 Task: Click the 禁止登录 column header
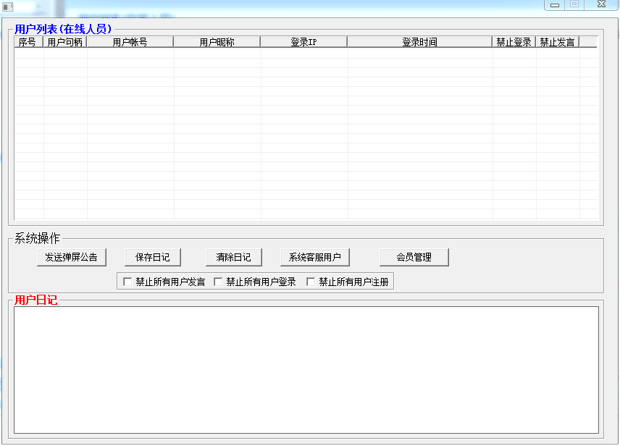click(x=516, y=41)
